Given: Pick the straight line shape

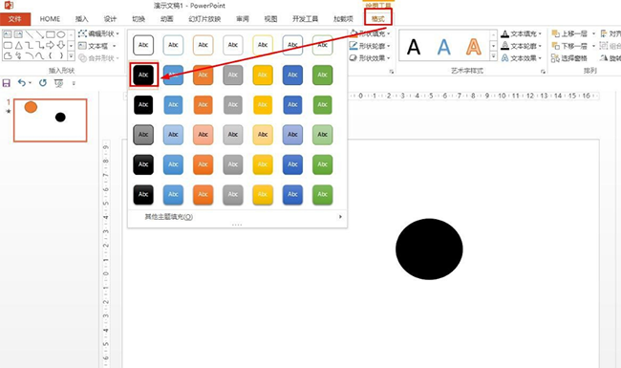Looking at the screenshot, I should point(29,34).
